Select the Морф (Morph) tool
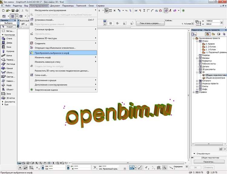The image size is (227, 174). point(8,85)
